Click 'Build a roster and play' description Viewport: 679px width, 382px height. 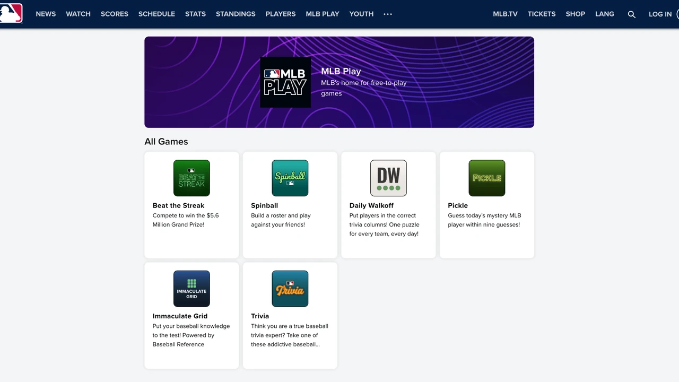[281, 220]
